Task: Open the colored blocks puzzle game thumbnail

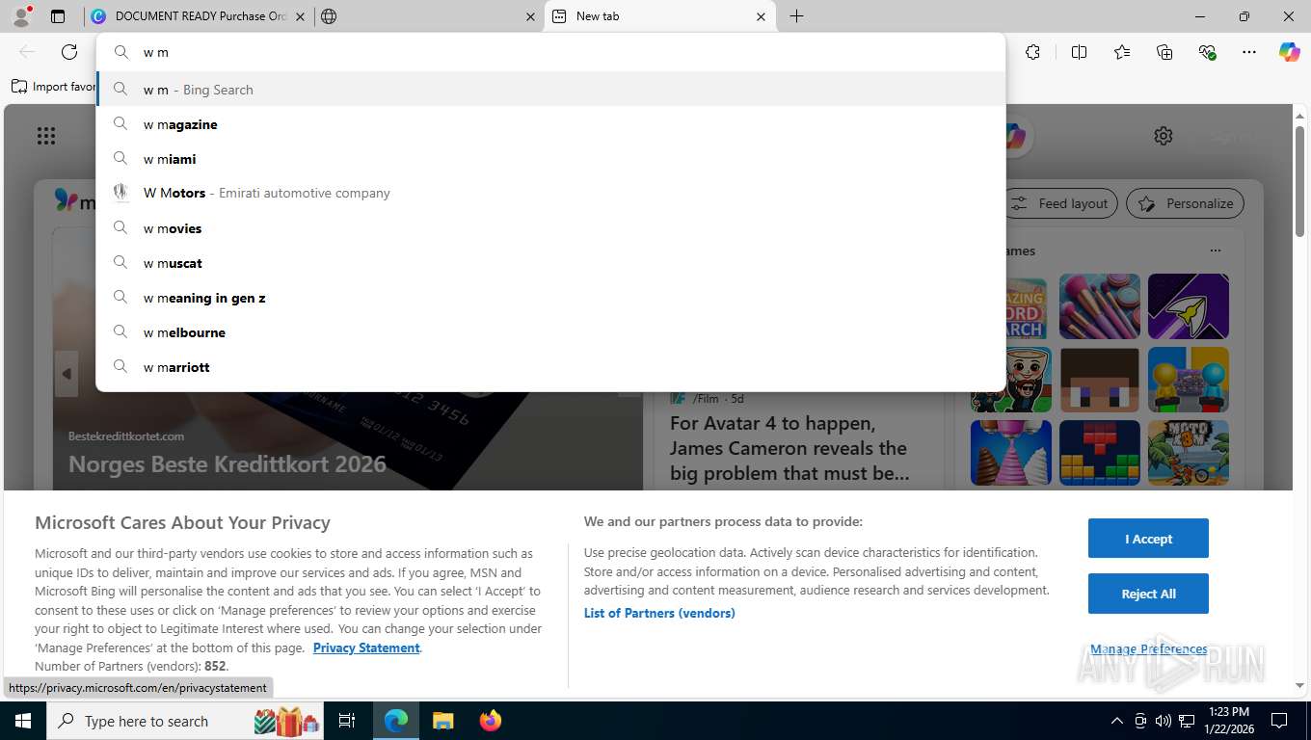Action: (x=1100, y=453)
